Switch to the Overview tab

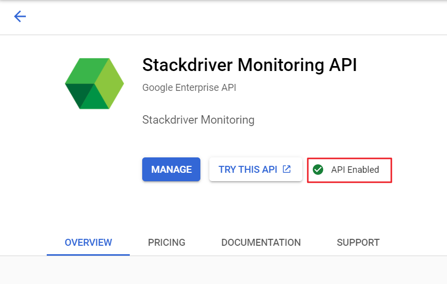[x=89, y=242]
